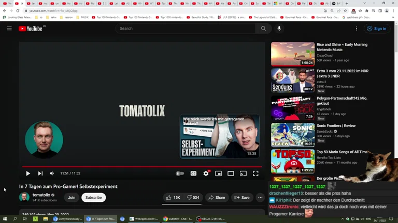Open the YouTube guide hamburger menu
This screenshot has width=398, height=223.
point(9,28)
